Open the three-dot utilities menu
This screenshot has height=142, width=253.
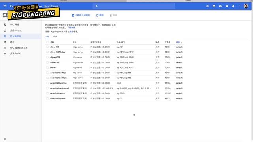pos(240,6)
